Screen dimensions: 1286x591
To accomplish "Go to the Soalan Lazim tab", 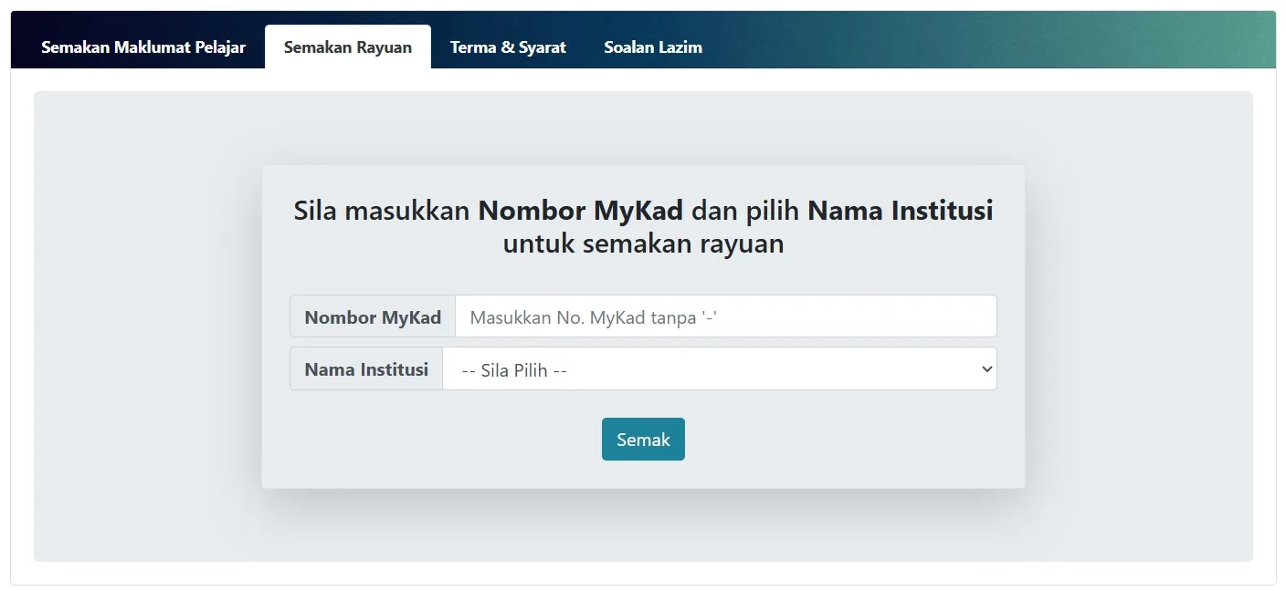I will click(653, 47).
